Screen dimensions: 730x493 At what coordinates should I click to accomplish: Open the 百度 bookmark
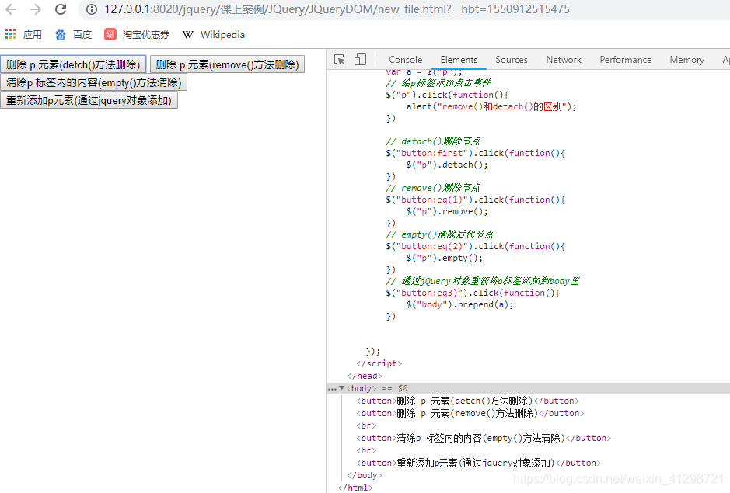coord(73,34)
